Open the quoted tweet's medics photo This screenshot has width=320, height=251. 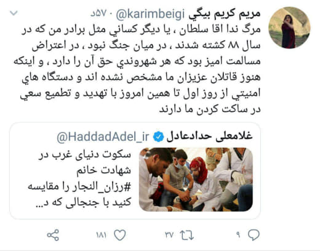pos(196,180)
